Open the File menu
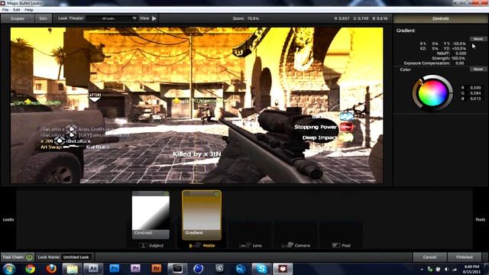Screen dimensions: 489x275 tap(5, 10)
